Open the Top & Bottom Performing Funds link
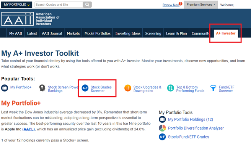This screenshot has width=251, height=145. click(190, 89)
